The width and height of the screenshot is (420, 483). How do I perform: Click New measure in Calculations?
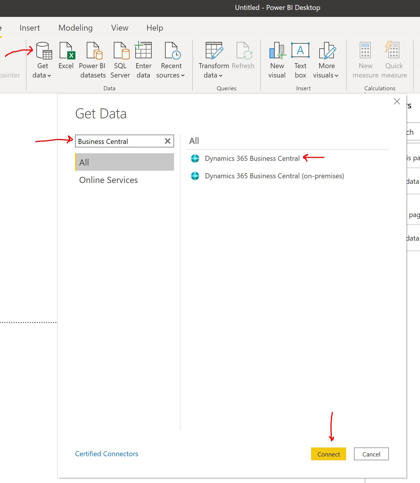pos(366,60)
